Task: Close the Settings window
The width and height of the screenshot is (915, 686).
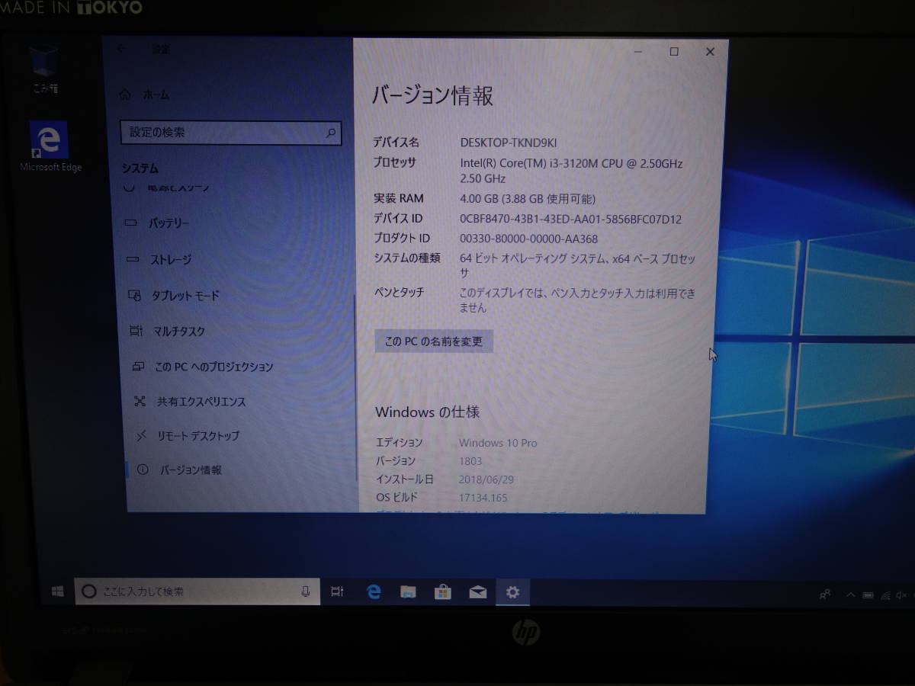Action: click(710, 52)
